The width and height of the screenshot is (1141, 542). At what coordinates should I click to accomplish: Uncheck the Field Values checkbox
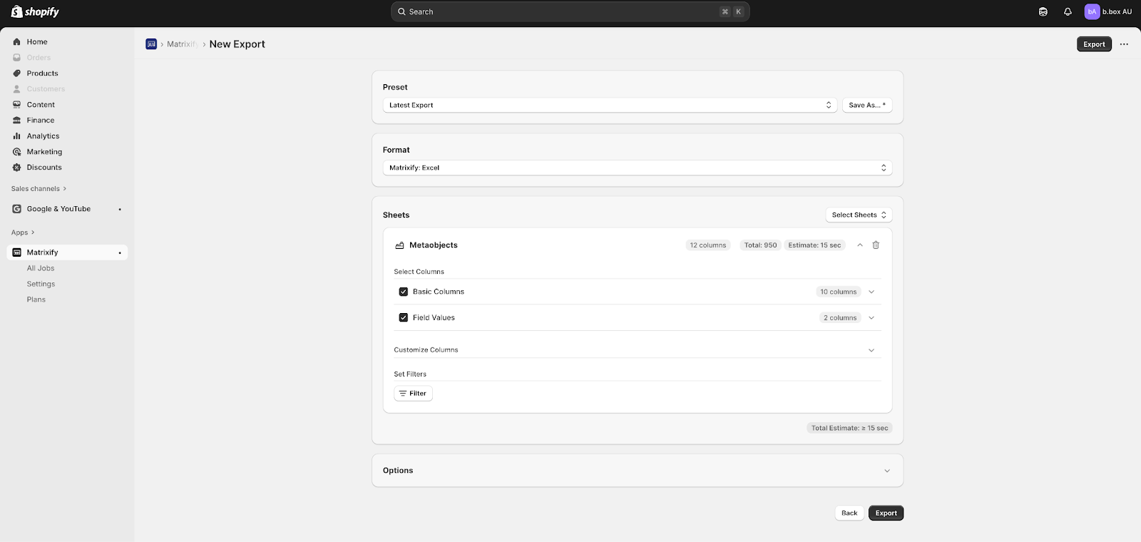404,318
